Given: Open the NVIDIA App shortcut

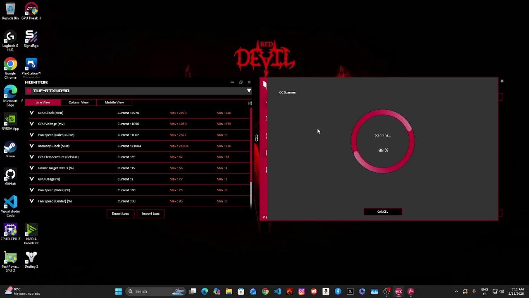Looking at the screenshot, I should [10, 122].
